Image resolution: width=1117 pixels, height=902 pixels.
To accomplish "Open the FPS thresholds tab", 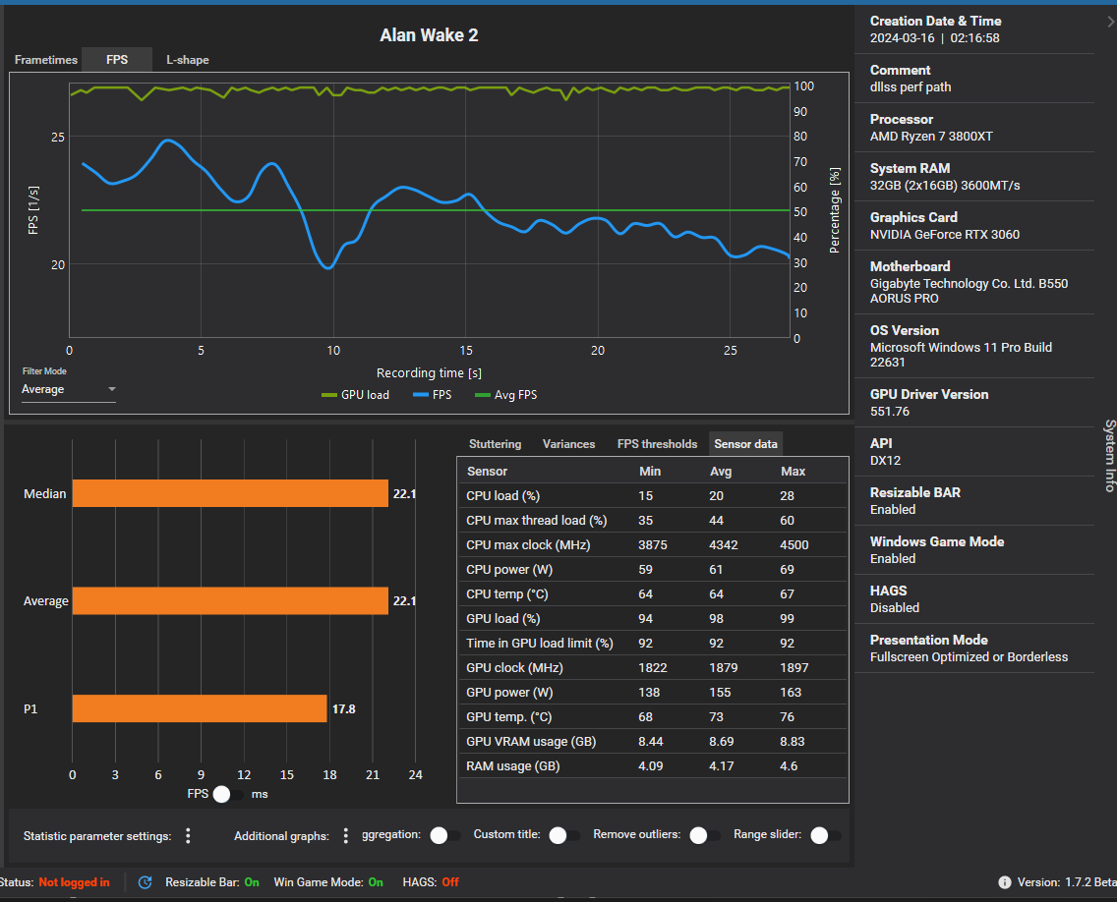I will (x=657, y=443).
